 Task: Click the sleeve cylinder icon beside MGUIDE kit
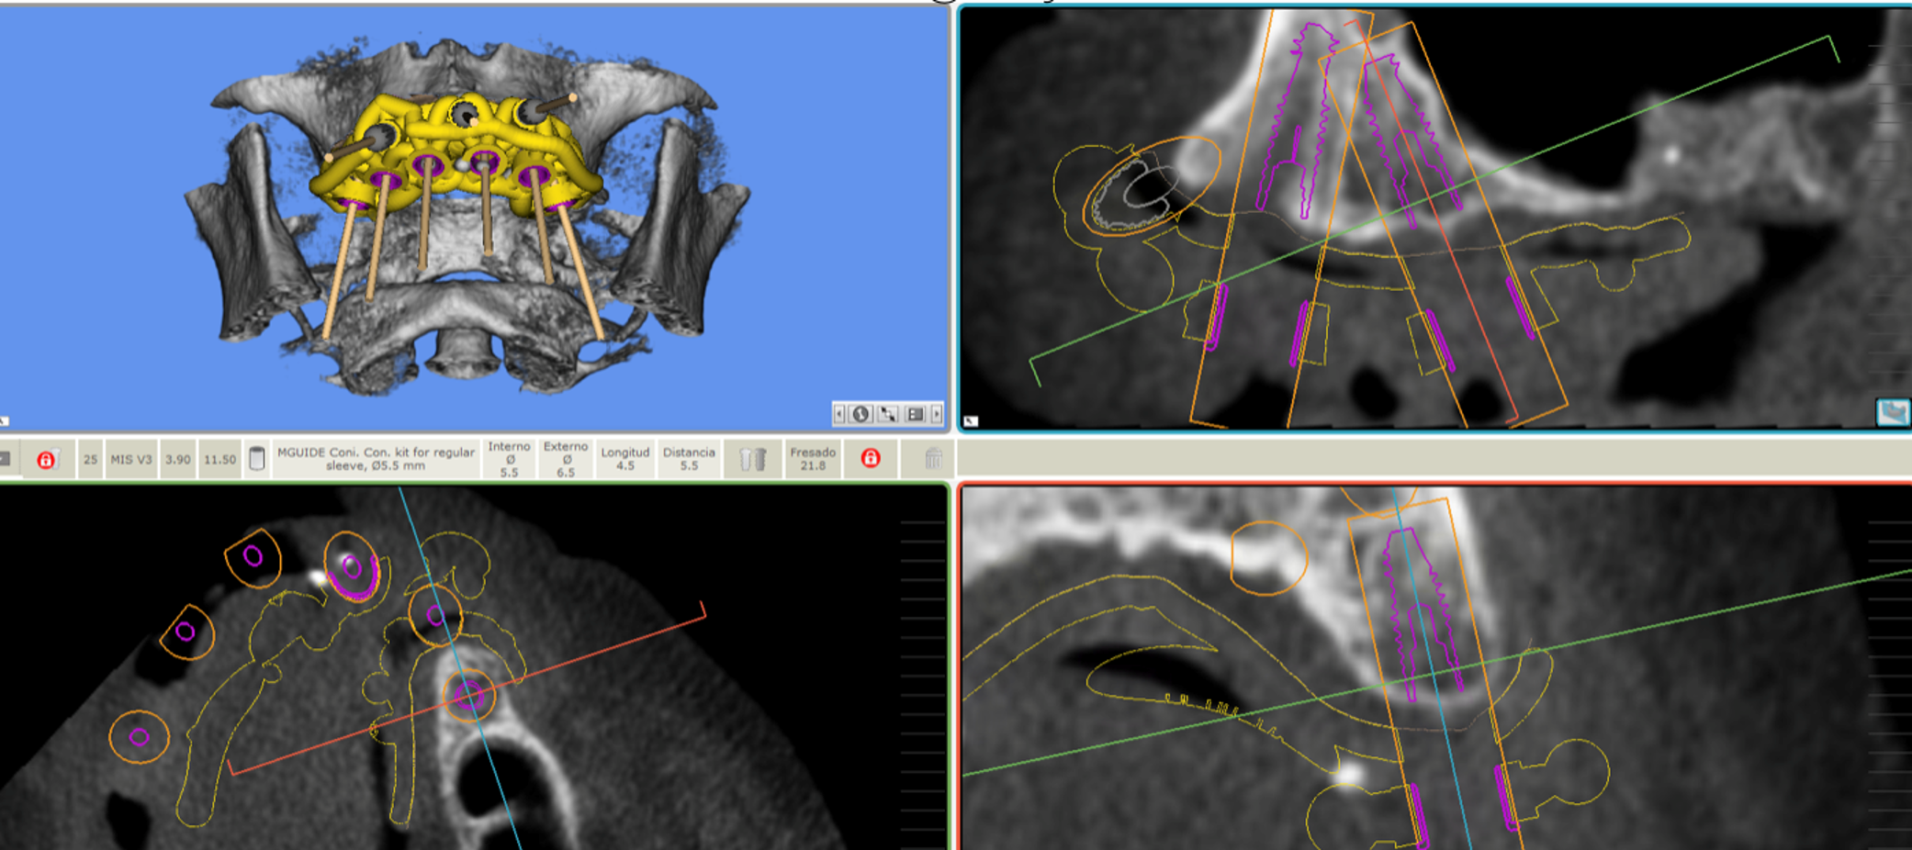(x=257, y=458)
